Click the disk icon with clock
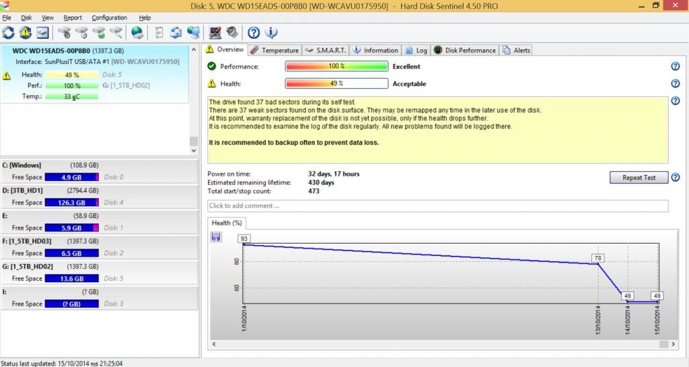 [x=81, y=32]
